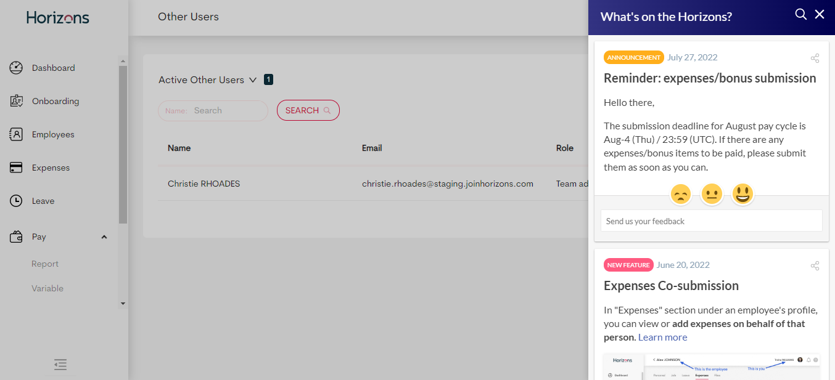Viewport: 835px width, 380px height.
Task: Share the expenses/bonus submission announcement
Action: point(815,59)
